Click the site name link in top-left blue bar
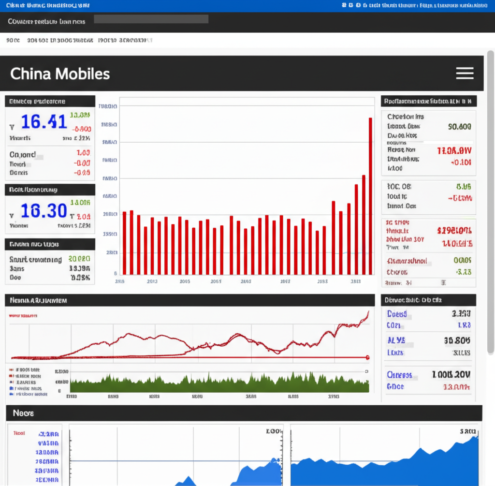 pos(47,6)
